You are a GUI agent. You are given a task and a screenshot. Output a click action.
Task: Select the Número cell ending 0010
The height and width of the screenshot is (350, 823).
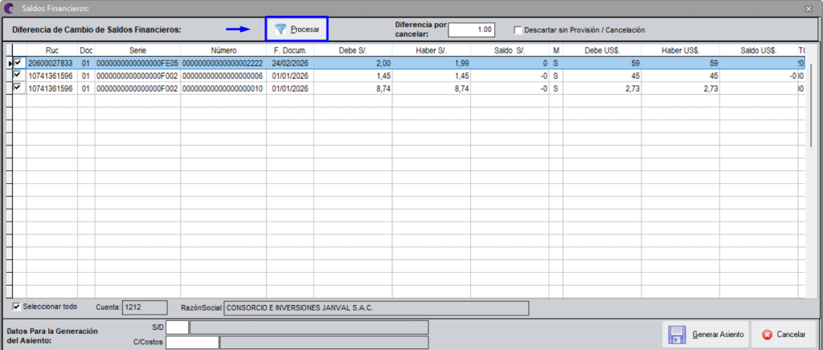click(x=223, y=88)
